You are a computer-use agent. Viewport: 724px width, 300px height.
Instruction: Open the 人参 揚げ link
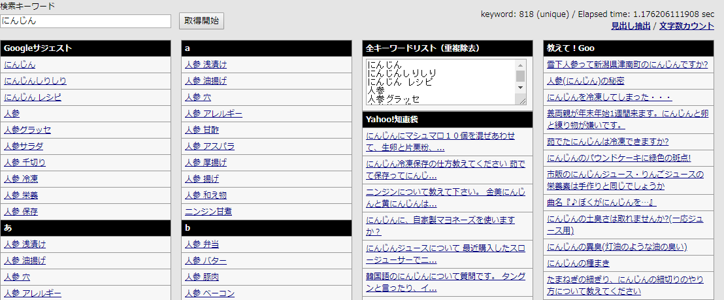tap(202, 179)
